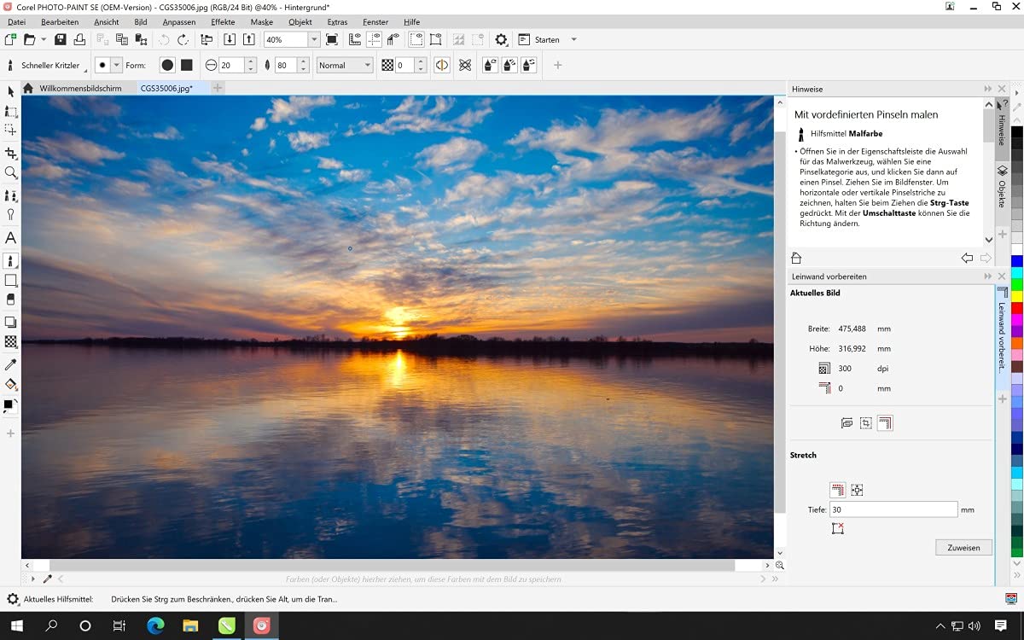Select the Fill bucket tool

(x=10, y=384)
